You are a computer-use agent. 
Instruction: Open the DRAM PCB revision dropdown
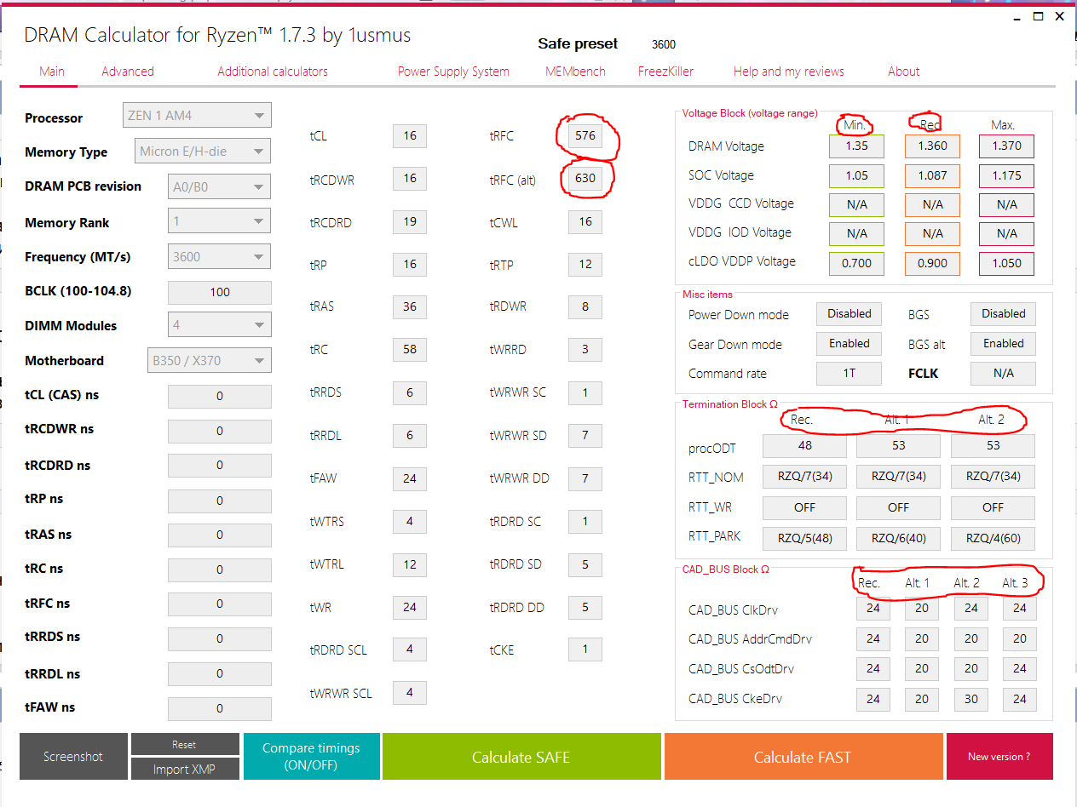tap(219, 186)
